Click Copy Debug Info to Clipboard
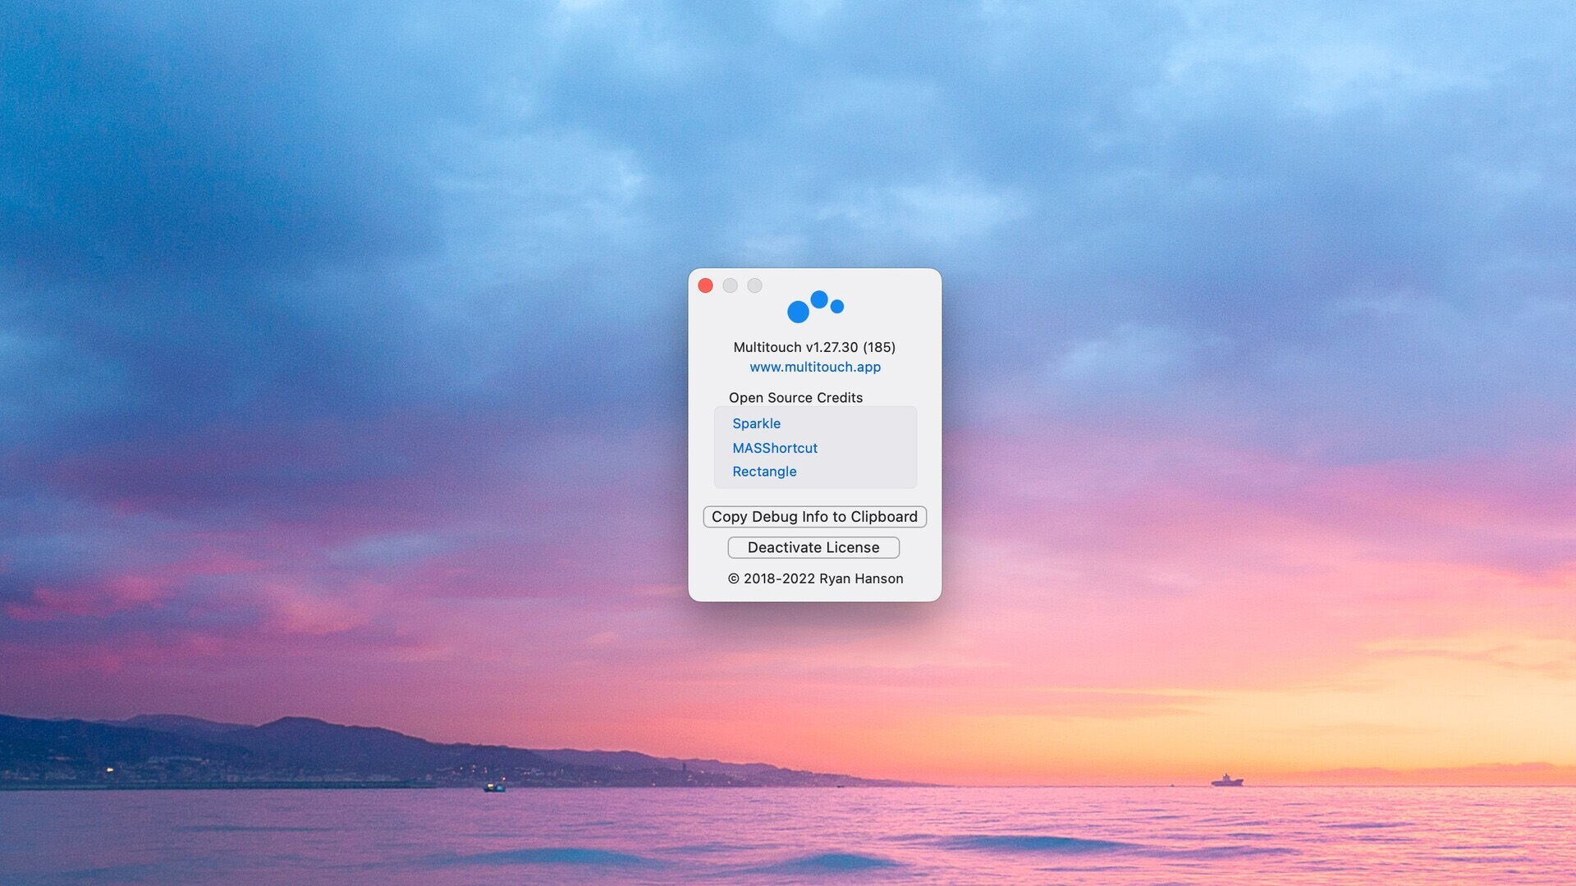 pos(814,517)
